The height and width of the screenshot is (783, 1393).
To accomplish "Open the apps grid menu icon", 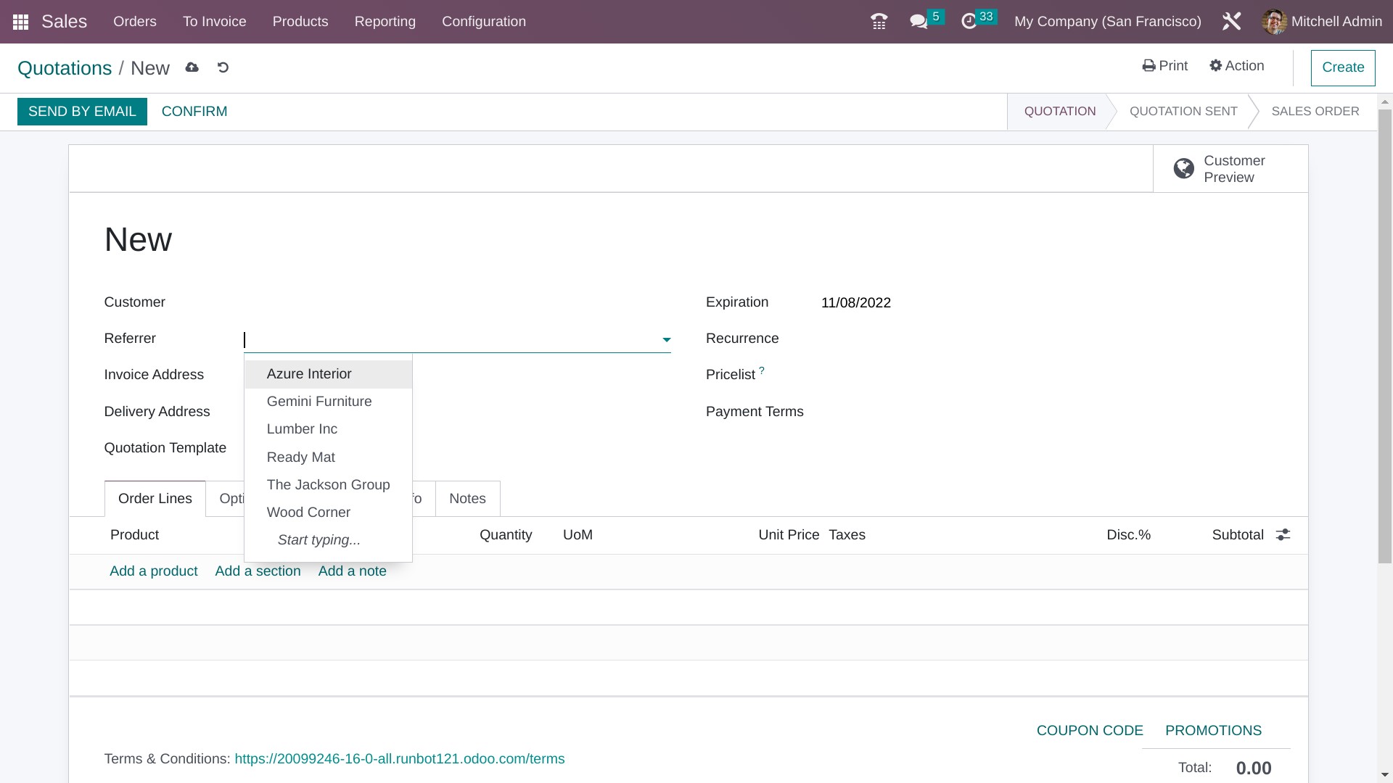I will click(20, 22).
